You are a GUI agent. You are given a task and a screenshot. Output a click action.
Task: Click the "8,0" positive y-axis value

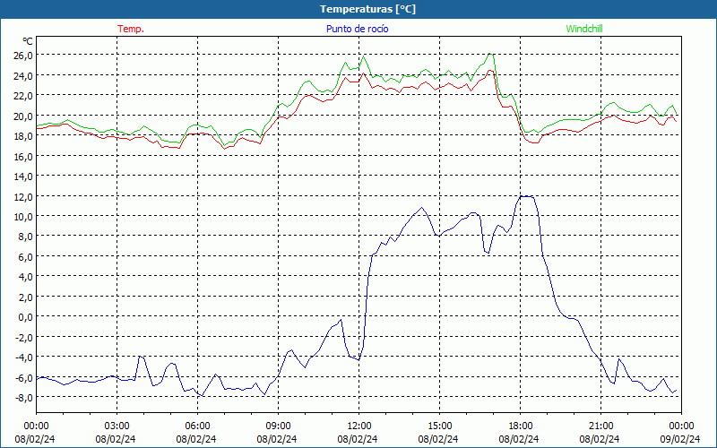pyautogui.click(x=26, y=237)
